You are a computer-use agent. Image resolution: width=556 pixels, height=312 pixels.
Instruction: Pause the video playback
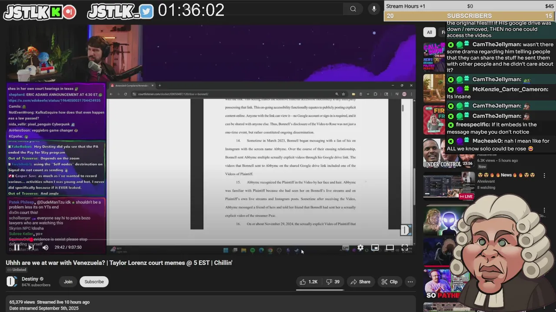tap(17, 247)
